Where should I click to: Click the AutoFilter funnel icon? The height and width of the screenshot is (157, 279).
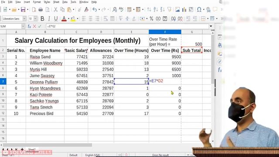click(x=169, y=10)
